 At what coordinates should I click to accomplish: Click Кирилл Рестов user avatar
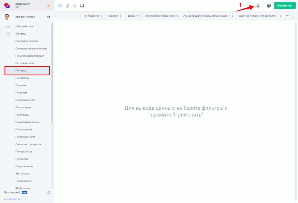(7, 17)
